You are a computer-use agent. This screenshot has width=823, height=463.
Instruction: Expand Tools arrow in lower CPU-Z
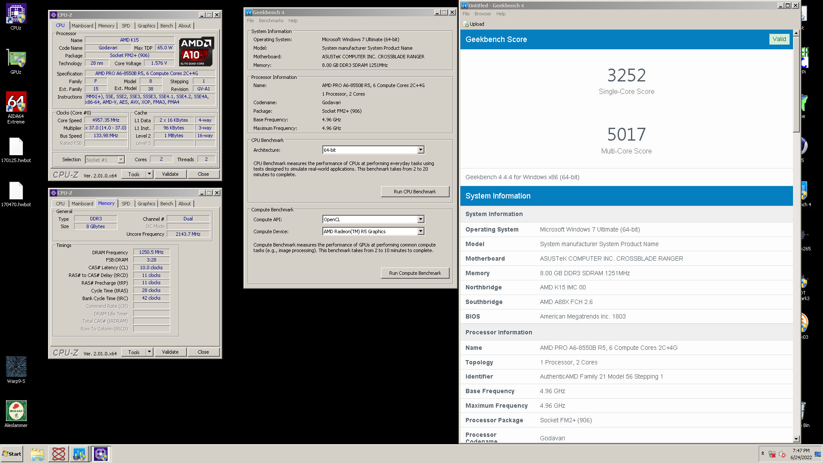[x=149, y=352]
